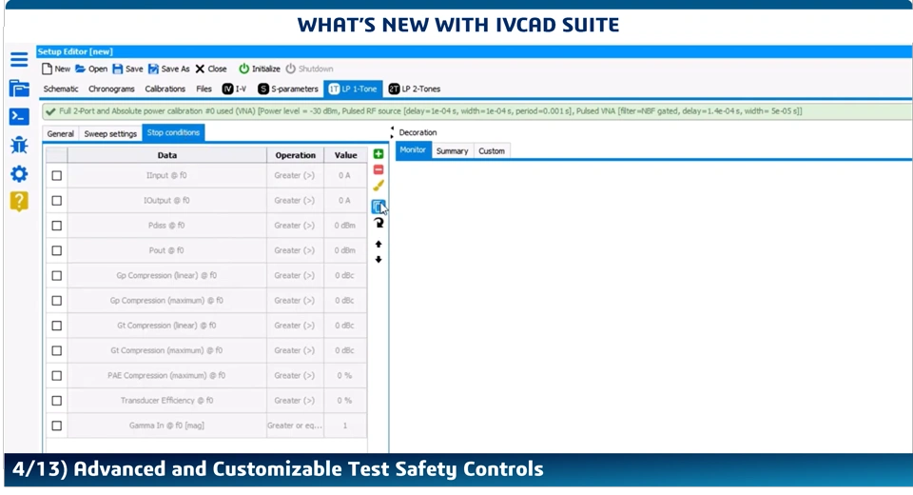Clear conditions with the yellow brush icon
This screenshot has width=913, height=495.
point(379,186)
